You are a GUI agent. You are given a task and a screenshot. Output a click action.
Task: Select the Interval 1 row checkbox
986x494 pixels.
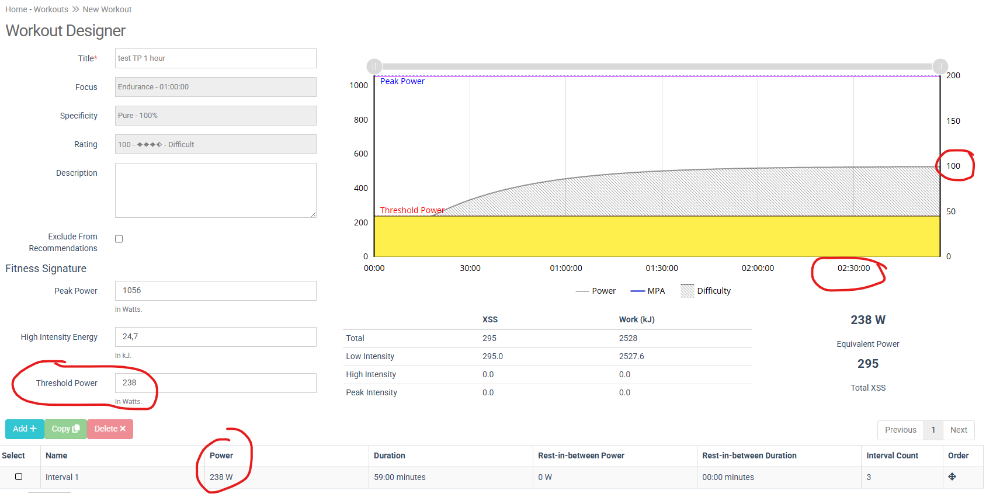pyautogui.click(x=19, y=476)
